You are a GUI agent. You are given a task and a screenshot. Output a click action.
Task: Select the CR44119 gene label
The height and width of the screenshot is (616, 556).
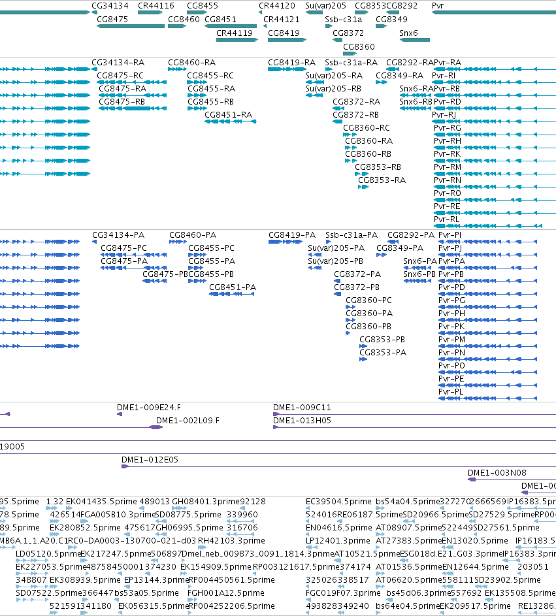coord(235,33)
